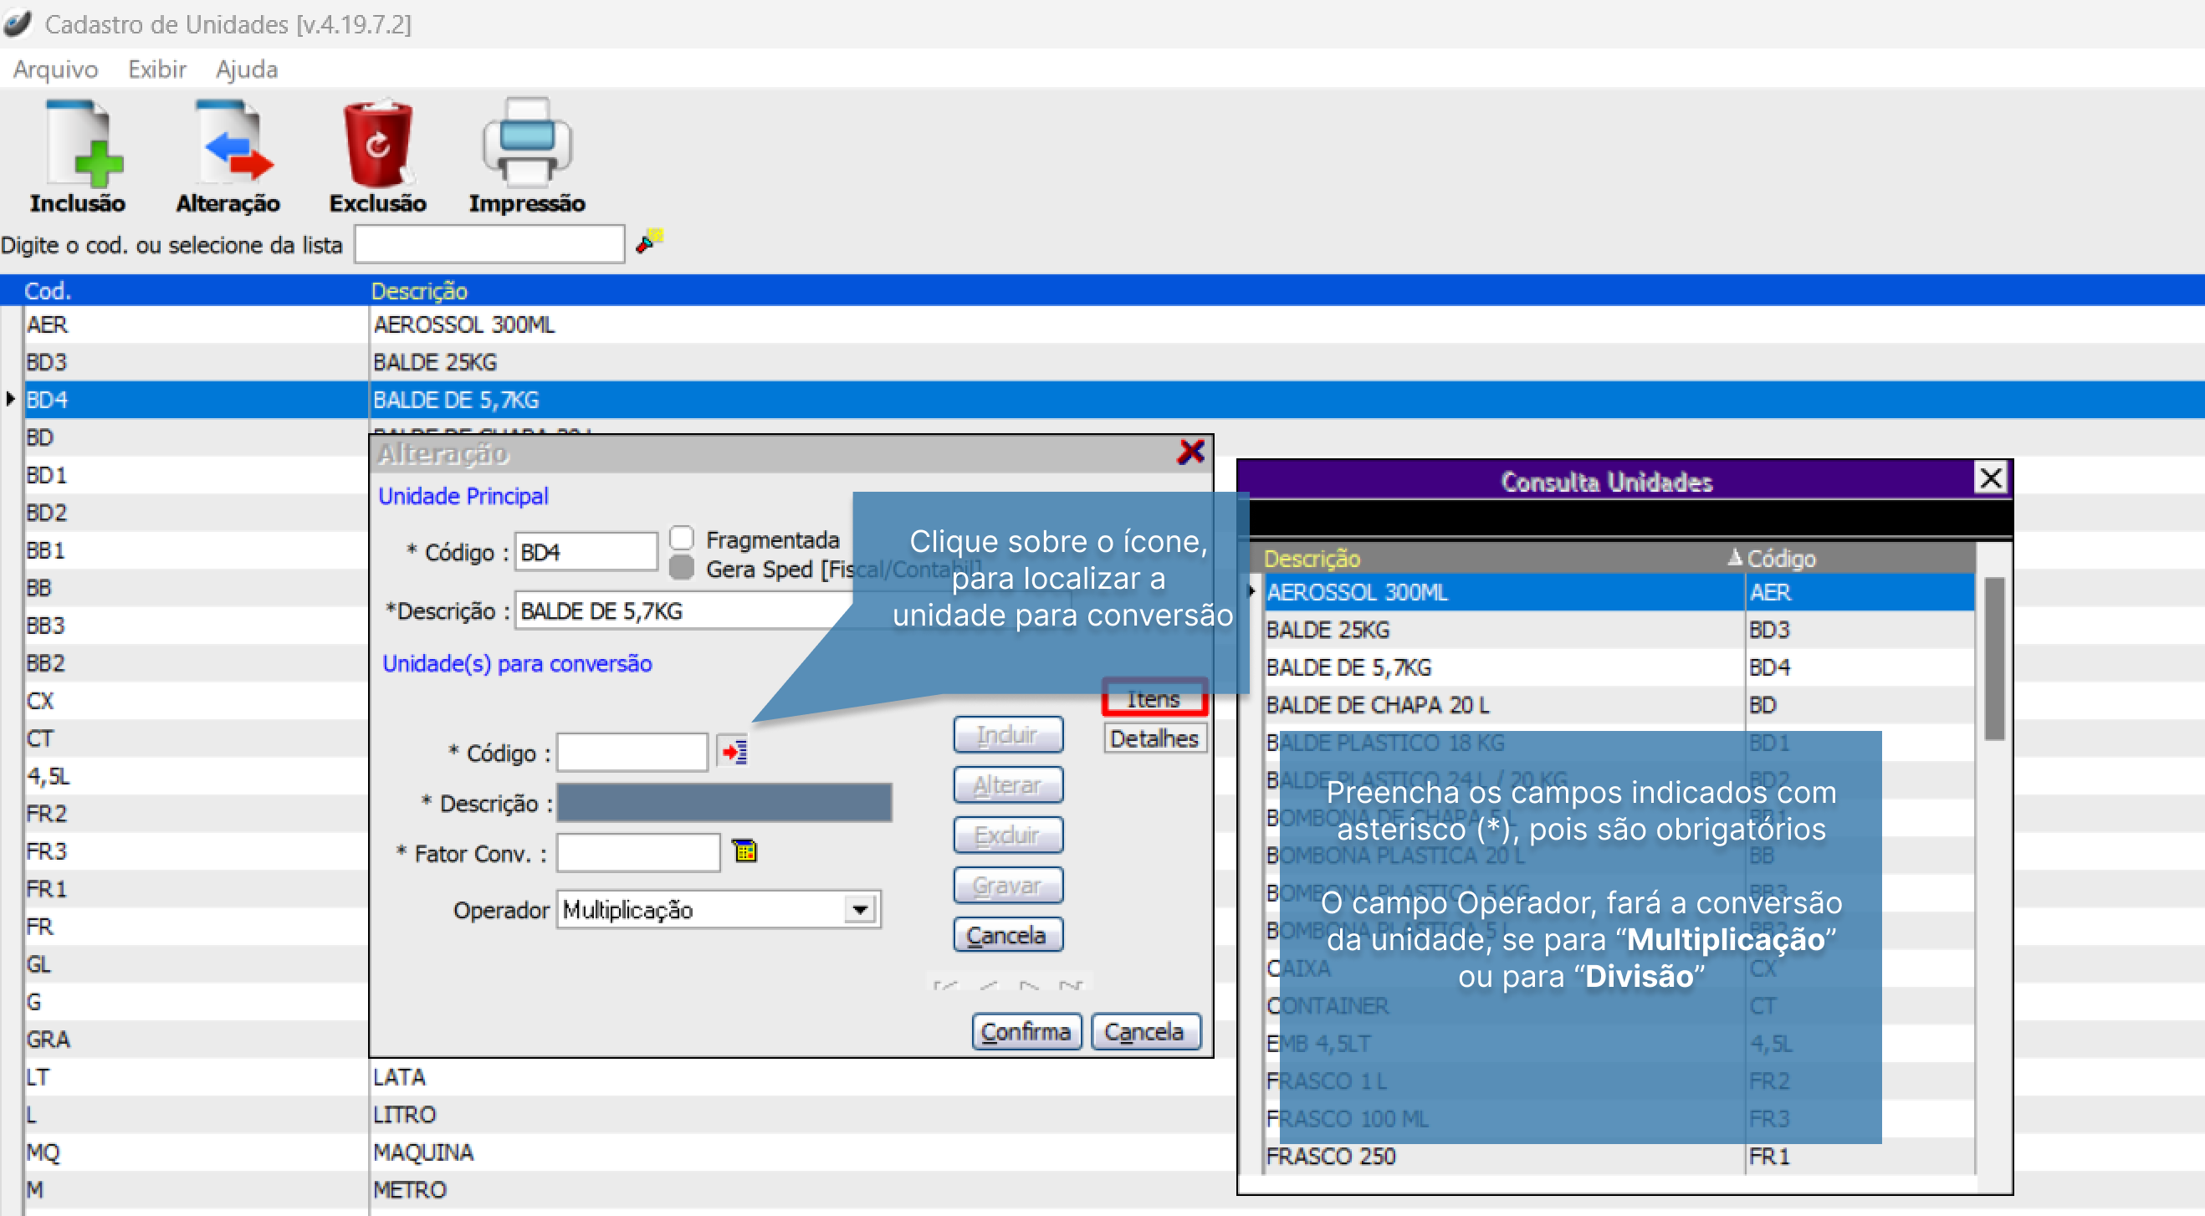Click the unit lookup icon next to Código
Image resolution: width=2205 pixels, height=1216 pixels.
coord(734,752)
